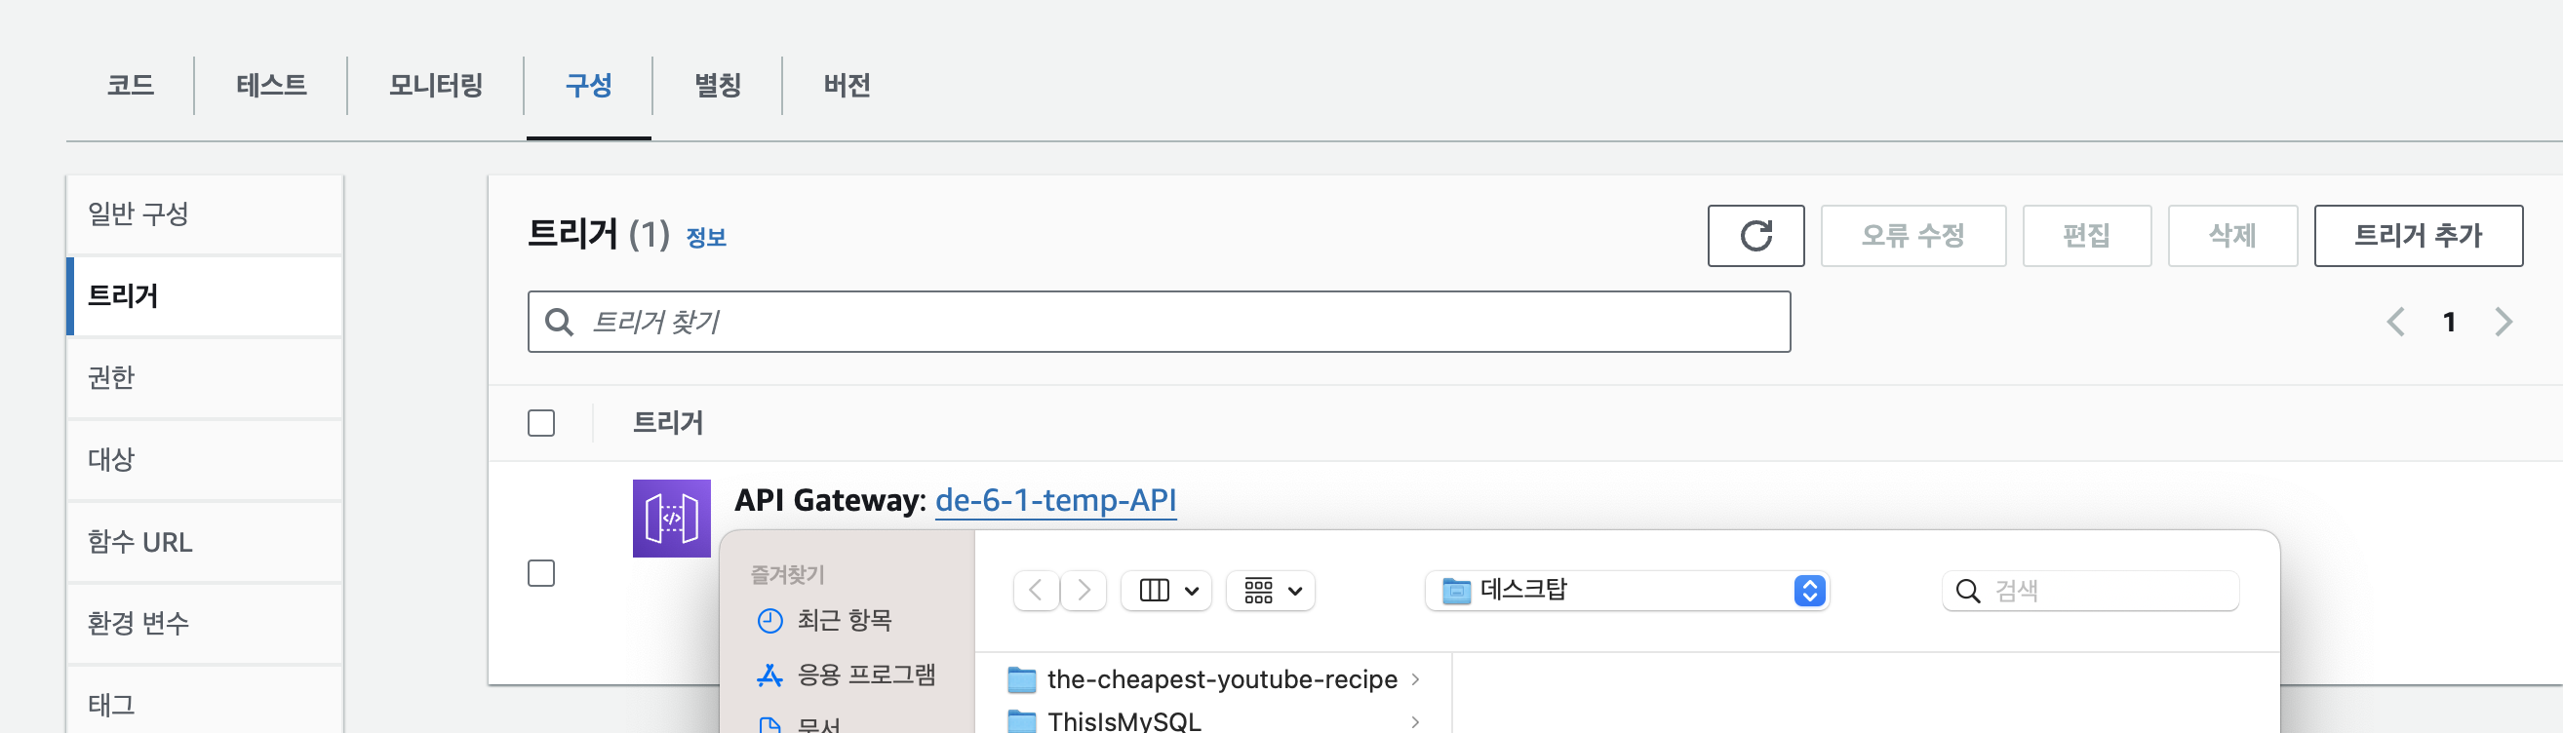This screenshot has height=733, width=2563.
Task: Open the 버전 tab
Action: coord(847,86)
